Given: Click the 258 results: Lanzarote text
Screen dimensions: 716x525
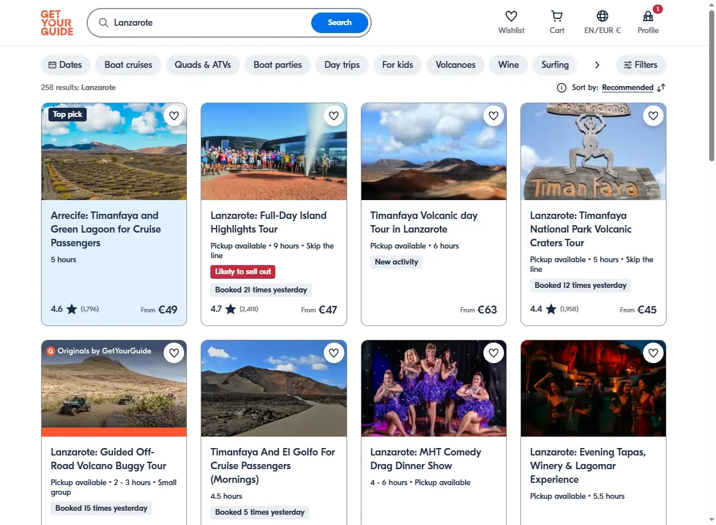Looking at the screenshot, I should pyautogui.click(x=78, y=88).
